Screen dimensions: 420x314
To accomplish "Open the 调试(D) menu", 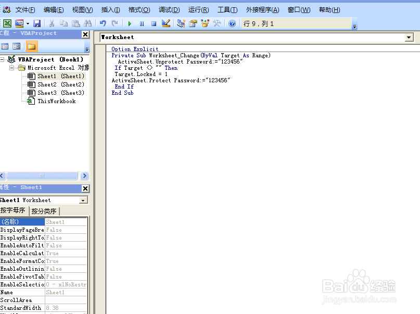I will (169, 10).
